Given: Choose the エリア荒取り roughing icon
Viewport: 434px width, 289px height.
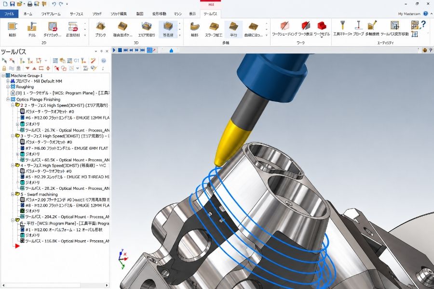Looking at the screenshot, I should pos(147,29).
